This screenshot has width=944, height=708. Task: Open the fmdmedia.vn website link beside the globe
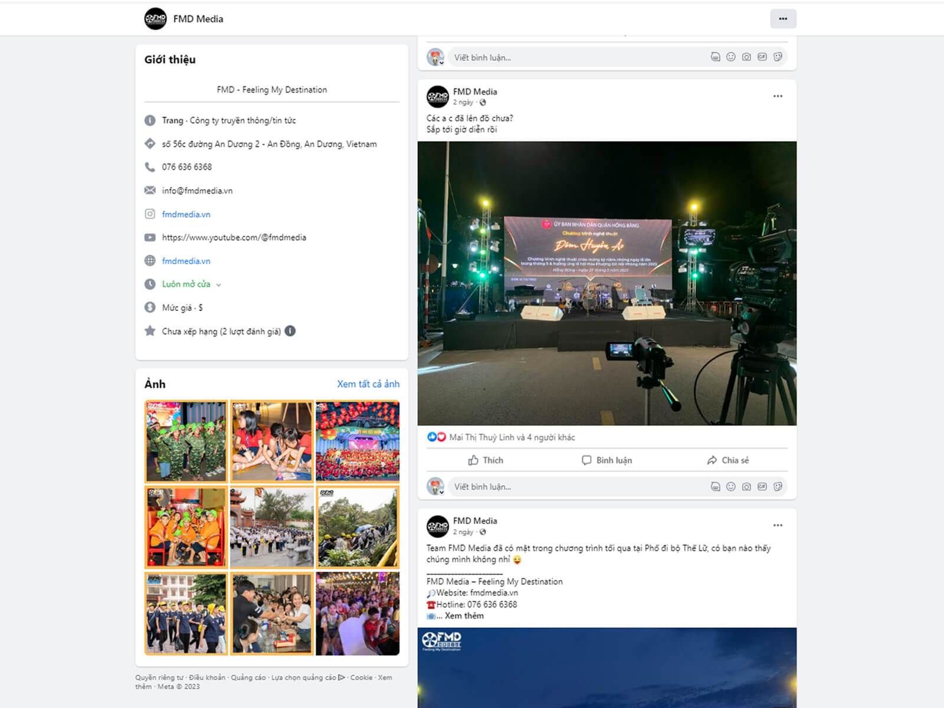pyautogui.click(x=186, y=261)
